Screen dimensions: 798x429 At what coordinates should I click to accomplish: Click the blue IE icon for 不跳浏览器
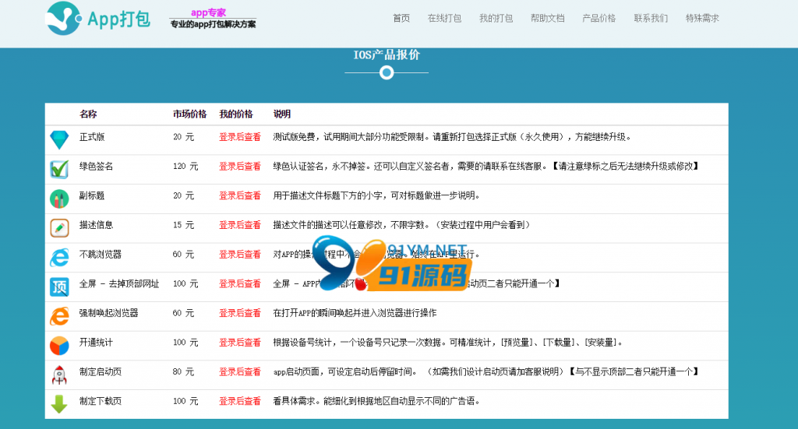coord(59,257)
